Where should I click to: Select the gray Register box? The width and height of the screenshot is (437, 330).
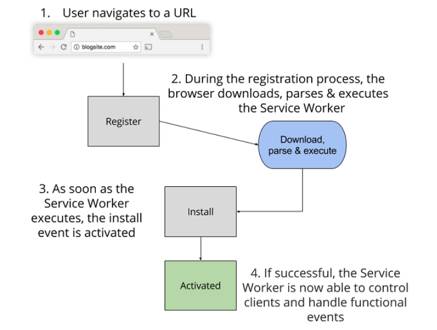(124, 121)
